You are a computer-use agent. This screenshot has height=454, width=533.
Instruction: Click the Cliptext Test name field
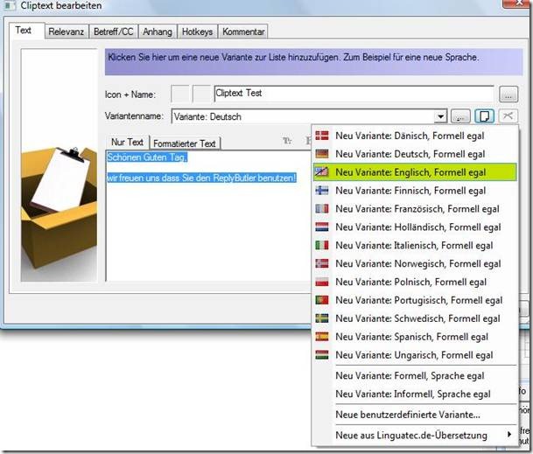coord(354,94)
